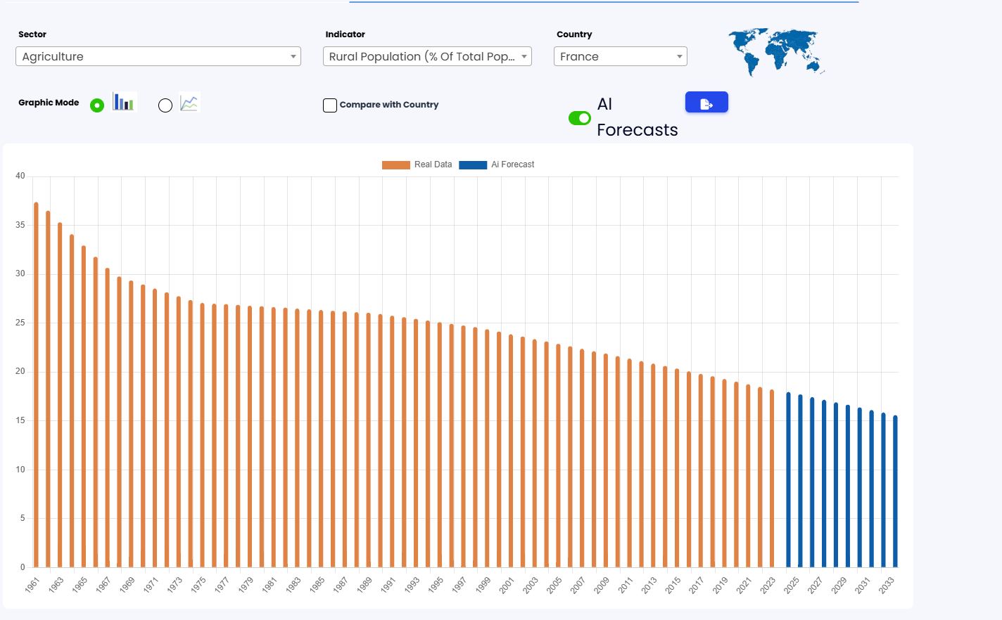Click the Graphic Mode label
This screenshot has height=620, width=1002.
click(49, 103)
